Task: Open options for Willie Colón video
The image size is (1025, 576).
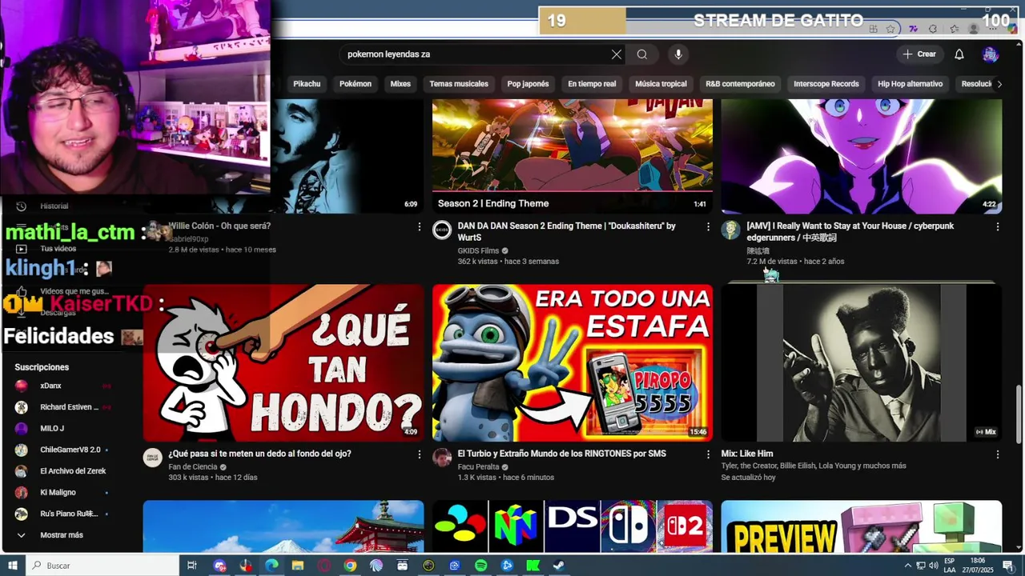Action: click(419, 227)
